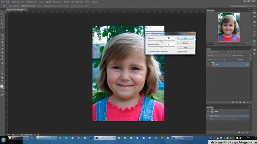Screen dimensions: 257x144
Task: Click create new layer icon in Layers panel
Action: pyautogui.click(x=244, y=102)
